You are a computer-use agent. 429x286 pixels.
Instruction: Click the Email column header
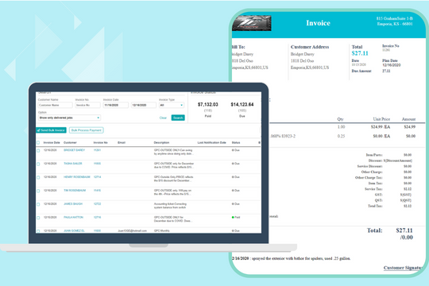pyautogui.click(x=122, y=142)
